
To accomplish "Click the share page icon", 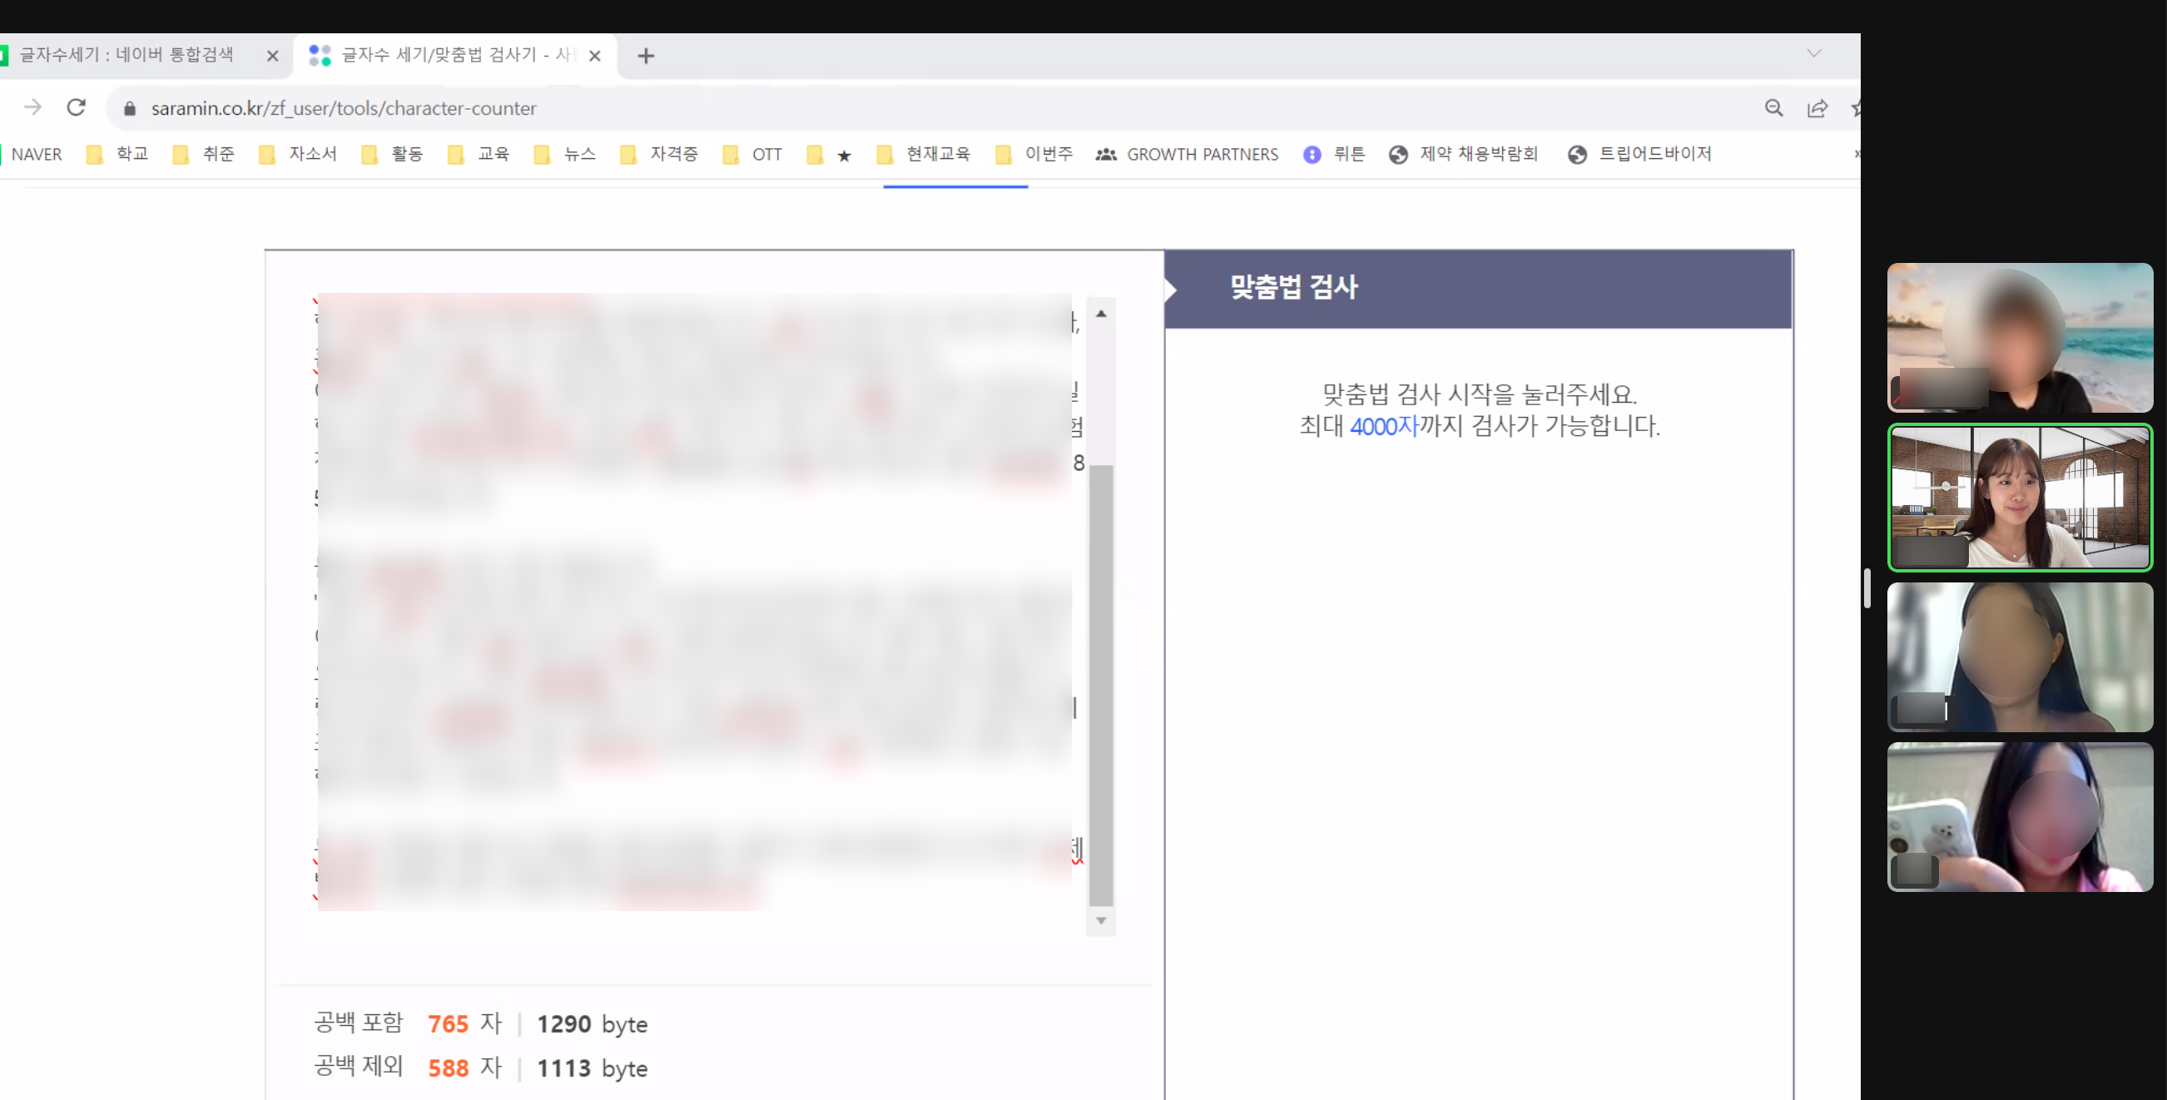I will [x=1817, y=107].
